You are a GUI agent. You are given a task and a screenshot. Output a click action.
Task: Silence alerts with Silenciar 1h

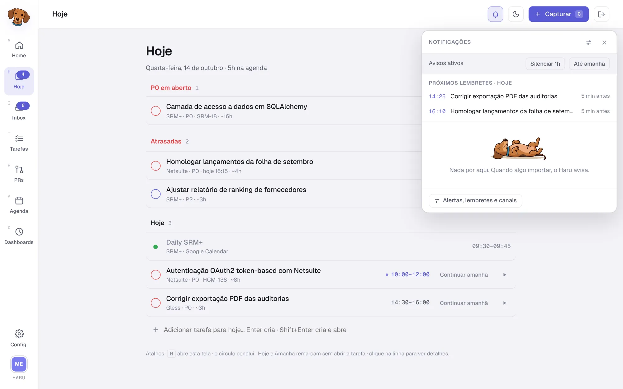pos(545,63)
